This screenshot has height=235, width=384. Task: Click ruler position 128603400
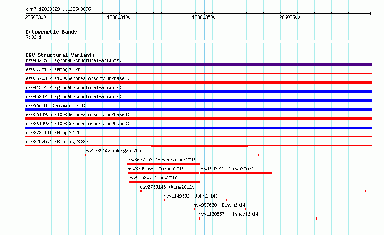coord(119,17)
